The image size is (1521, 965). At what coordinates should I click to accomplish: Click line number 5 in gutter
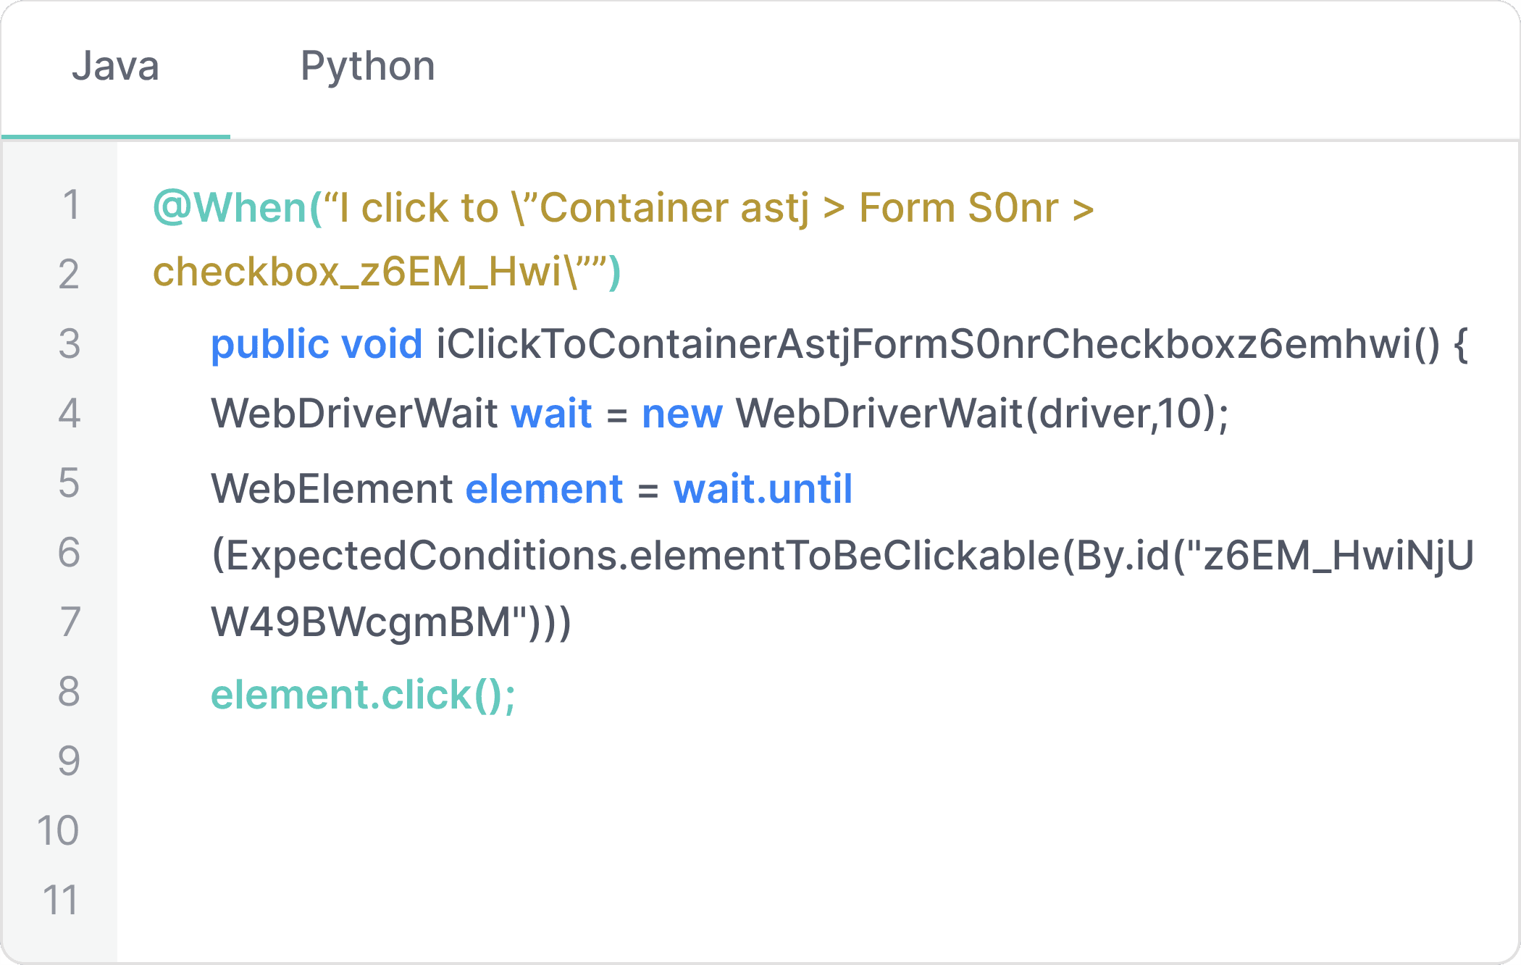click(x=69, y=483)
